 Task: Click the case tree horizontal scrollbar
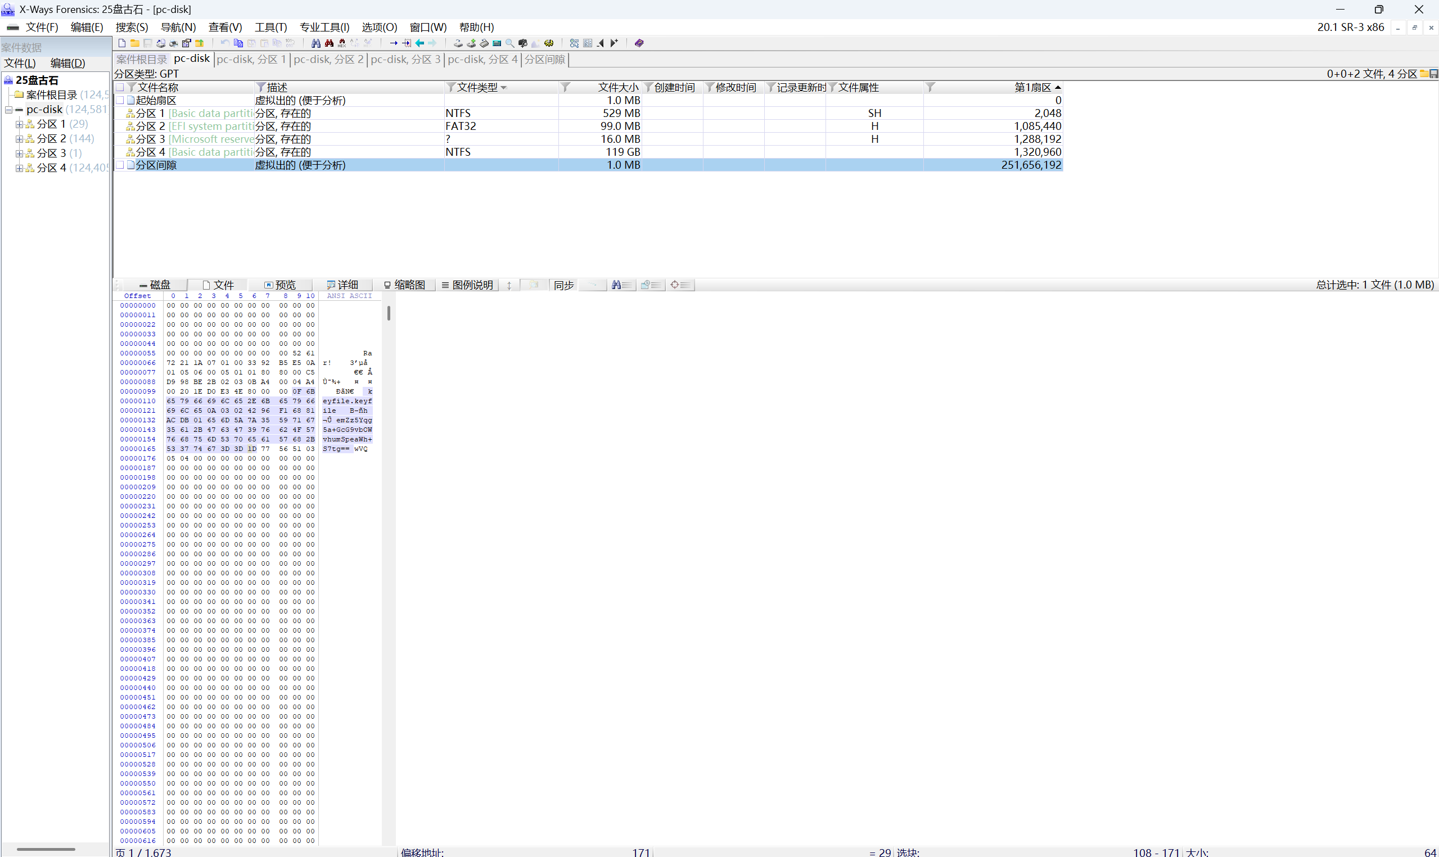[46, 849]
